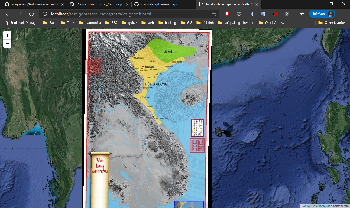350x208 pixels.
Task: Refresh the current page
Action: click(x=31, y=14)
